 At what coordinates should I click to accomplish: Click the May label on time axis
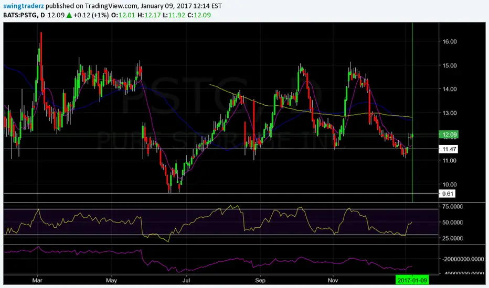(111, 280)
